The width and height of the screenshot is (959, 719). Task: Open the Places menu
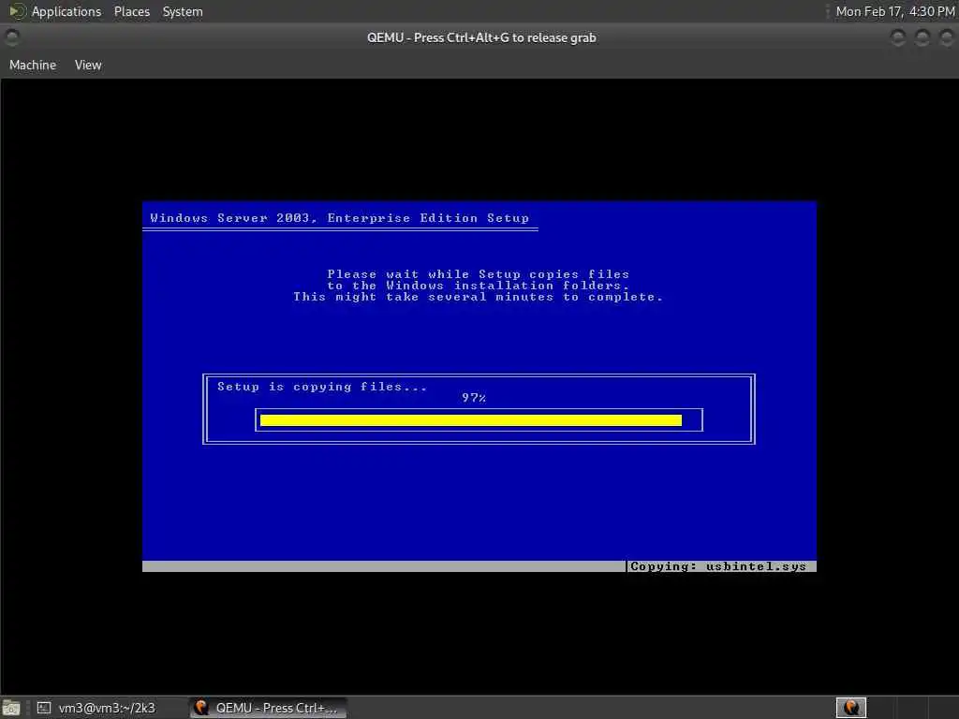click(131, 11)
